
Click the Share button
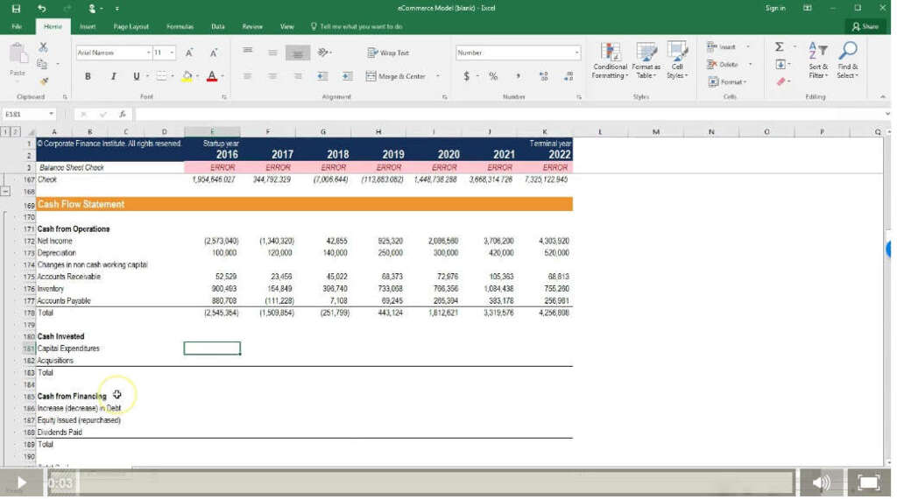pyautogui.click(x=865, y=27)
